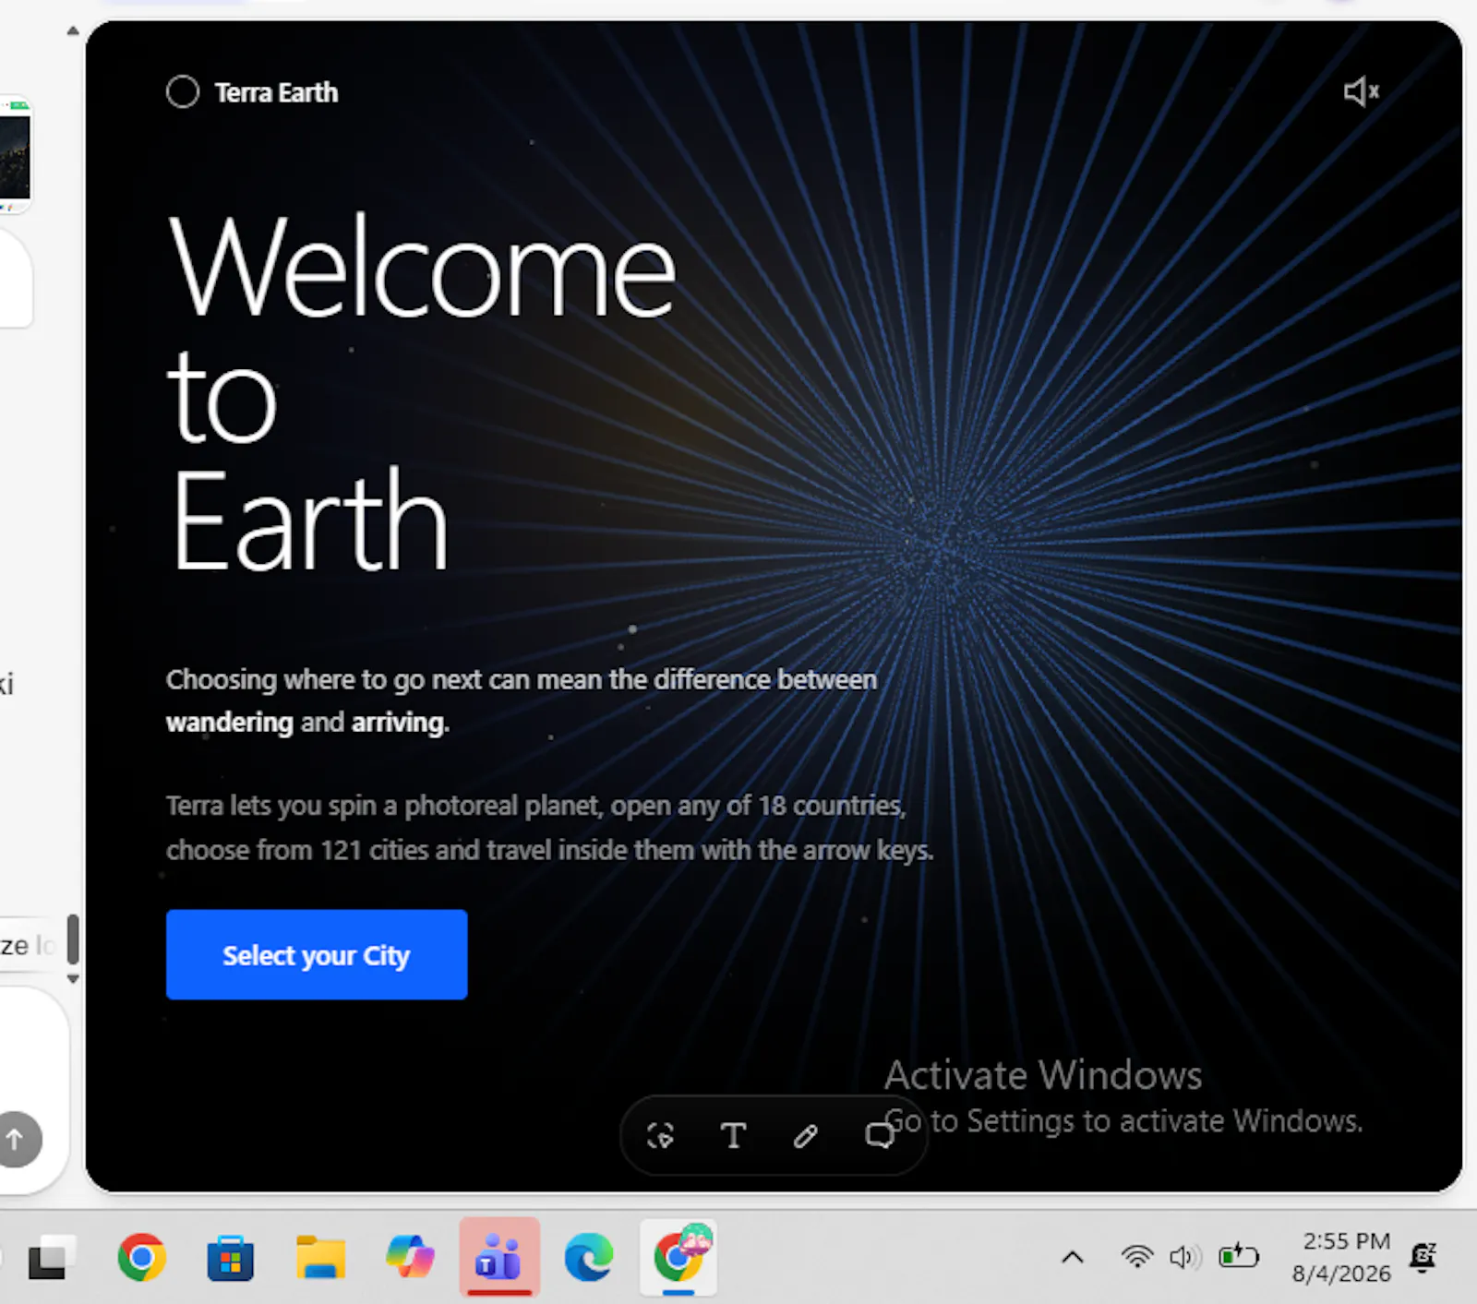Expand the hidden system tray icons
This screenshot has width=1477, height=1304.
pos(1073,1257)
